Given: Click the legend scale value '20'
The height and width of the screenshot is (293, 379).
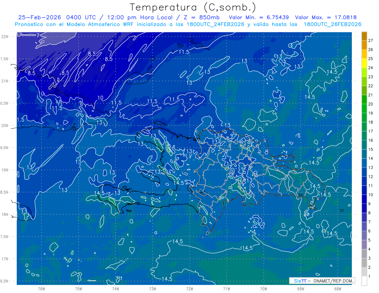Looking at the screenshot, I should coord(371,104).
